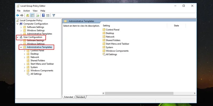Click the Export List toolbar icon

pyautogui.click(x=38, y=15)
